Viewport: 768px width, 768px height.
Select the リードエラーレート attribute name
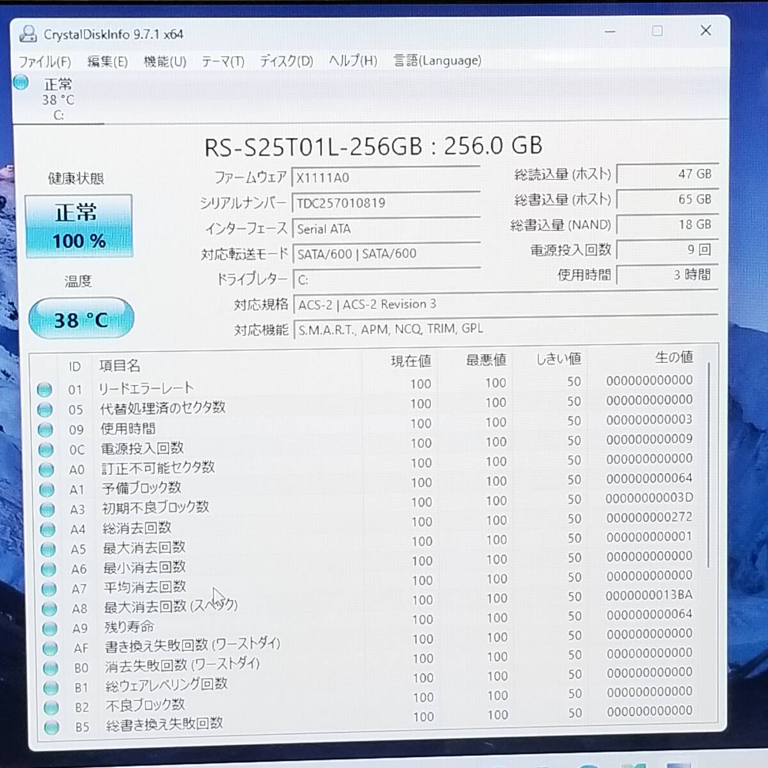click(146, 388)
